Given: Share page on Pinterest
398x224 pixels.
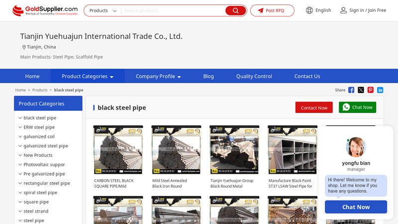Looking at the screenshot, I should 370,90.
